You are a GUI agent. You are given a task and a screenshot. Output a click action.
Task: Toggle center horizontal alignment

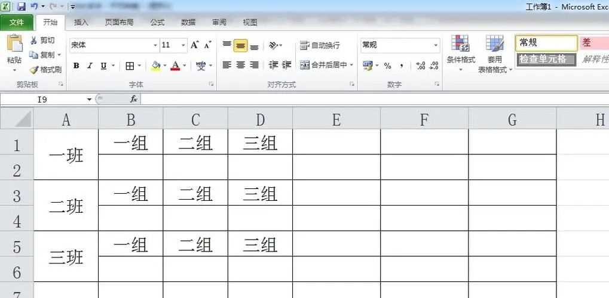click(240, 65)
